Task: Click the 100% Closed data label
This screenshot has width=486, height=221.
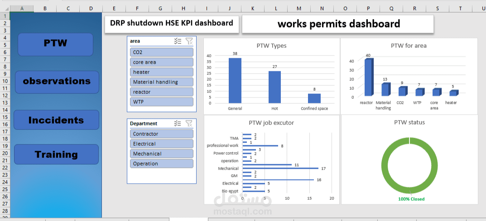Action: (411, 199)
